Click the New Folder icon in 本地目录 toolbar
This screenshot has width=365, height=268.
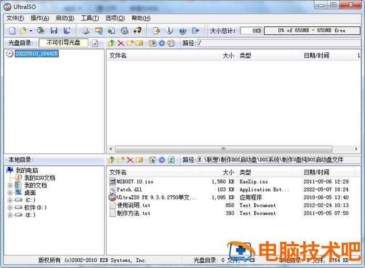click(x=120, y=160)
